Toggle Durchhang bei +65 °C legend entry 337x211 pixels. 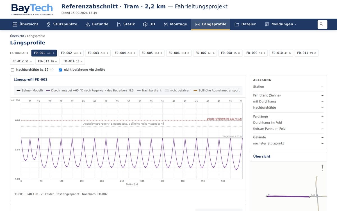tap(90, 91)
